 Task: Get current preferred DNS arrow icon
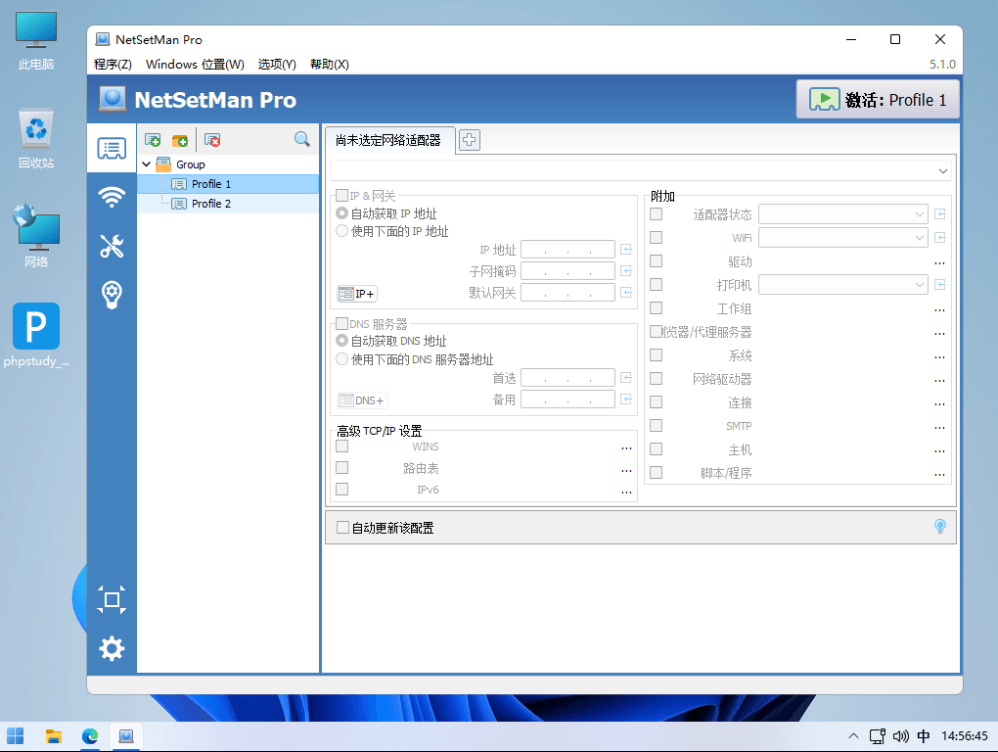coord(626,378)
